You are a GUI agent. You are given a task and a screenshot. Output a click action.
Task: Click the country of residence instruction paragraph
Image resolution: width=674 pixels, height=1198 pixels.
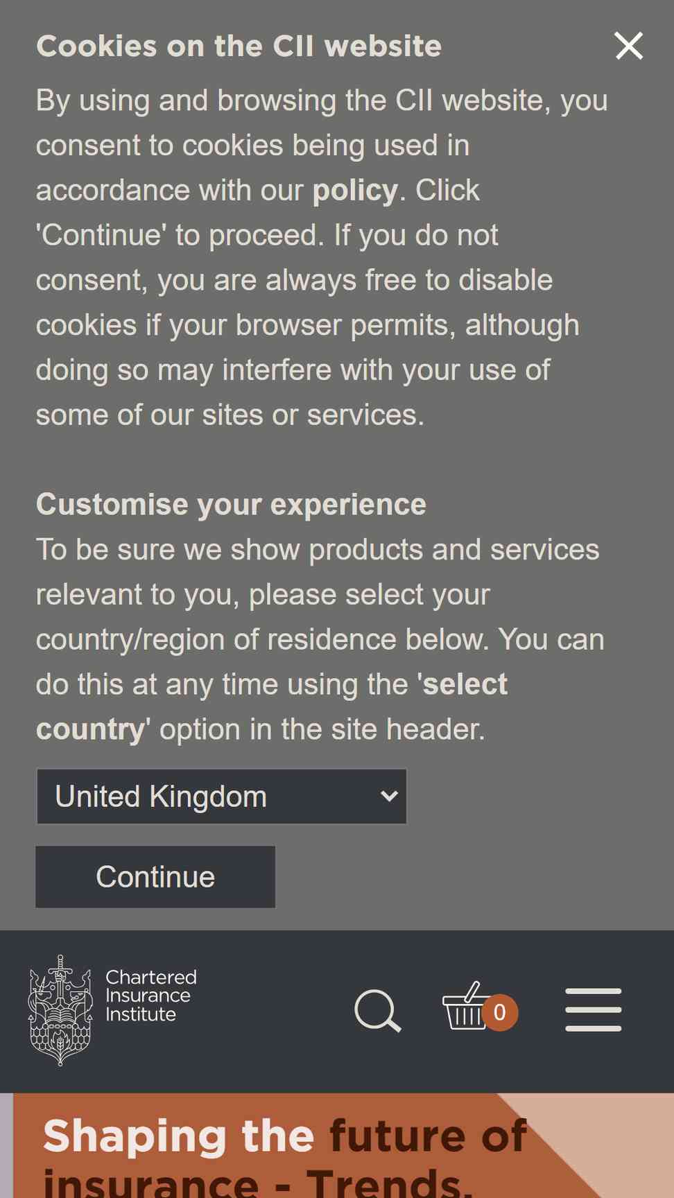click(320, 639)
